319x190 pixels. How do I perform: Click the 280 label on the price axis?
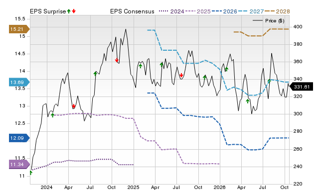pyautogui.click(x=298, y=131)
